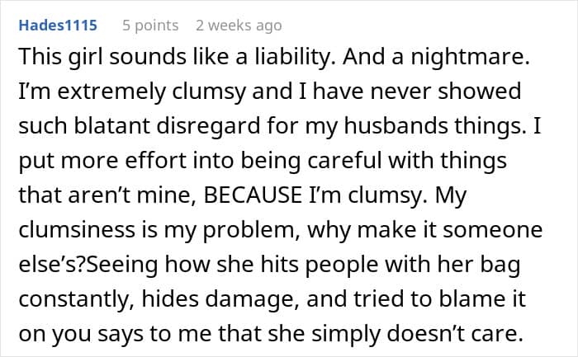This screenshot has height=357, width=578.
Task: Click the word "liability" in the comment
Action: [x=295, y=58]
